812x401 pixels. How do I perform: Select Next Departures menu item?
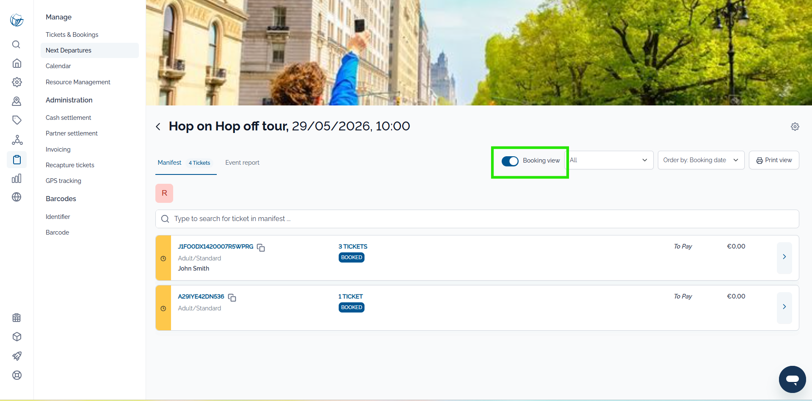(90, 50)
